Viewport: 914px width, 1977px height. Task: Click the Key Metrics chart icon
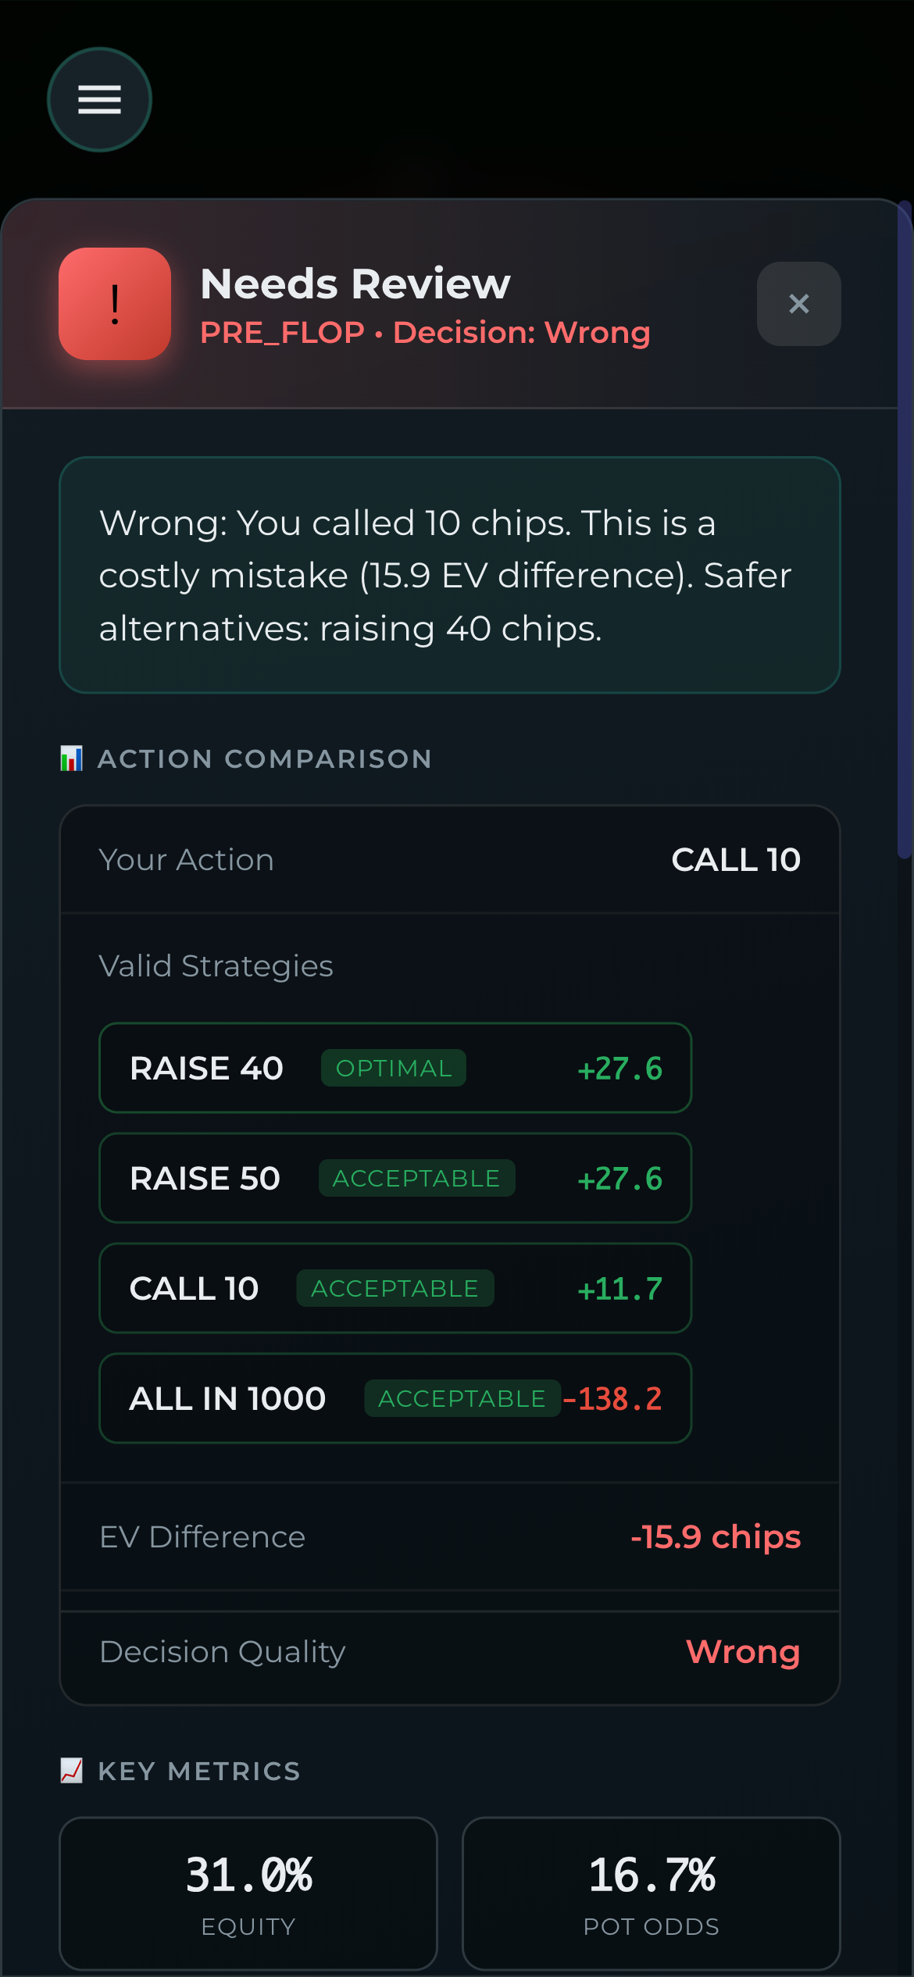tap(72, 1771)
